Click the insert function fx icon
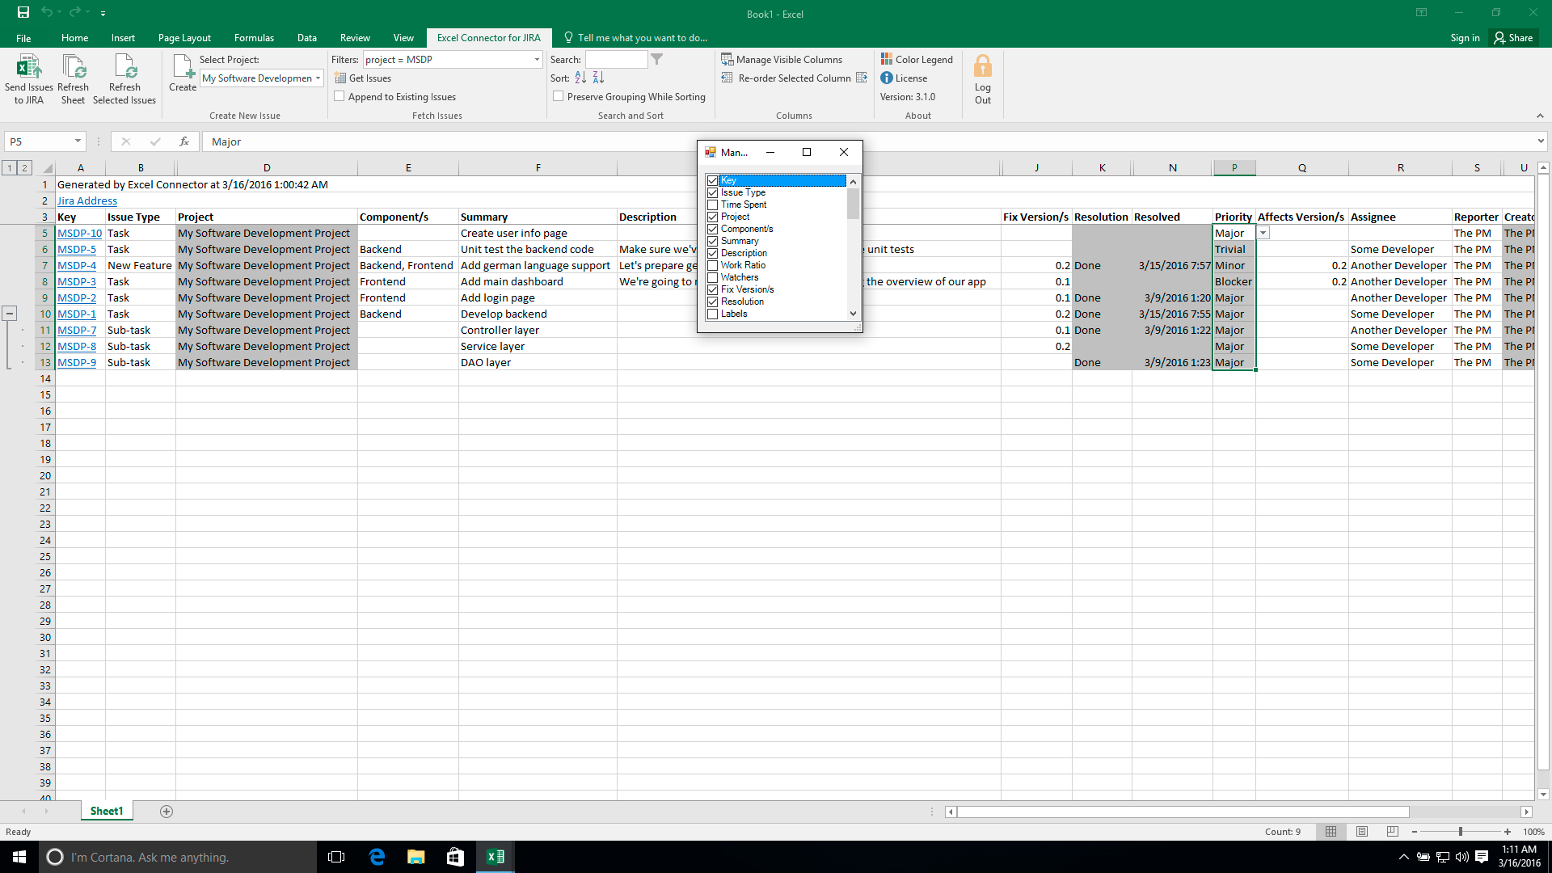Screen dimensions: 1552x873 click(x=184, y=141)
